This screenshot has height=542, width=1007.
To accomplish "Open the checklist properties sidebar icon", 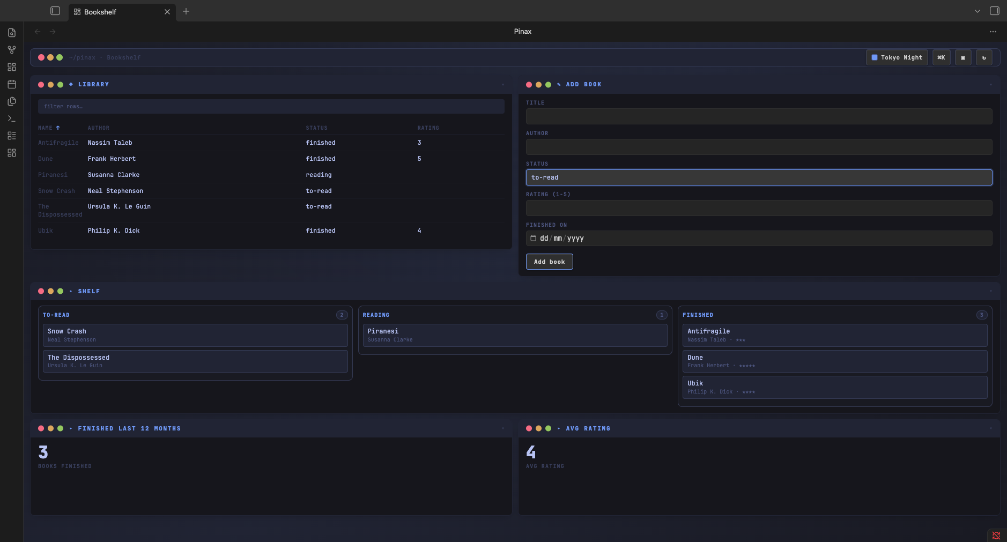I will tap(12, 136).
